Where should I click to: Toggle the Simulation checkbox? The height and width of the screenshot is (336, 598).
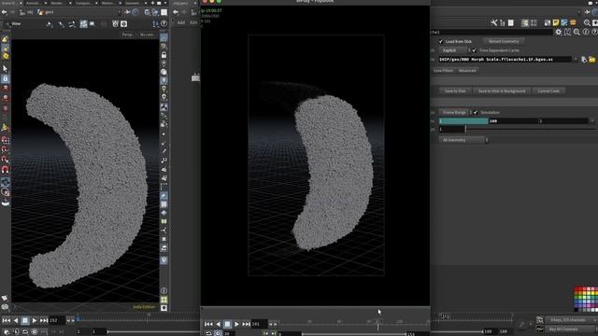coord(476,112)
